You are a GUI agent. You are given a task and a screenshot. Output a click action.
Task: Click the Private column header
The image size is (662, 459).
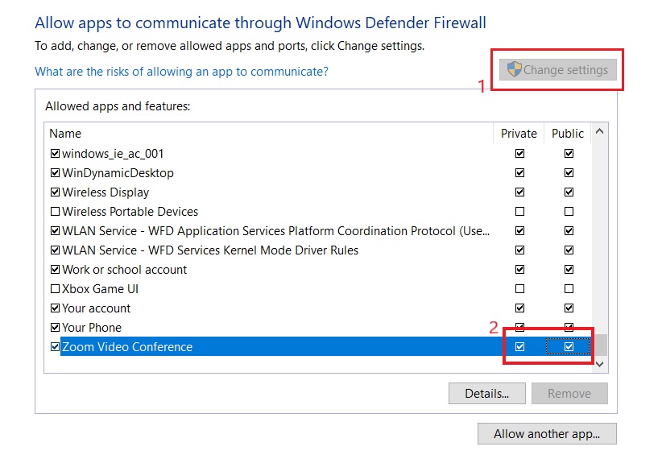[519, 134]
